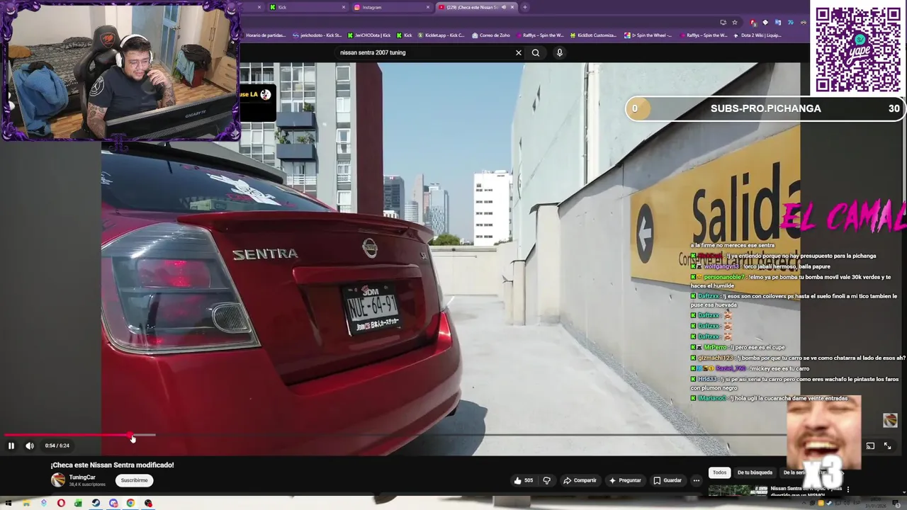Open the Dota 2 Wiki Liquipedia bookmark

coord(757,35)
